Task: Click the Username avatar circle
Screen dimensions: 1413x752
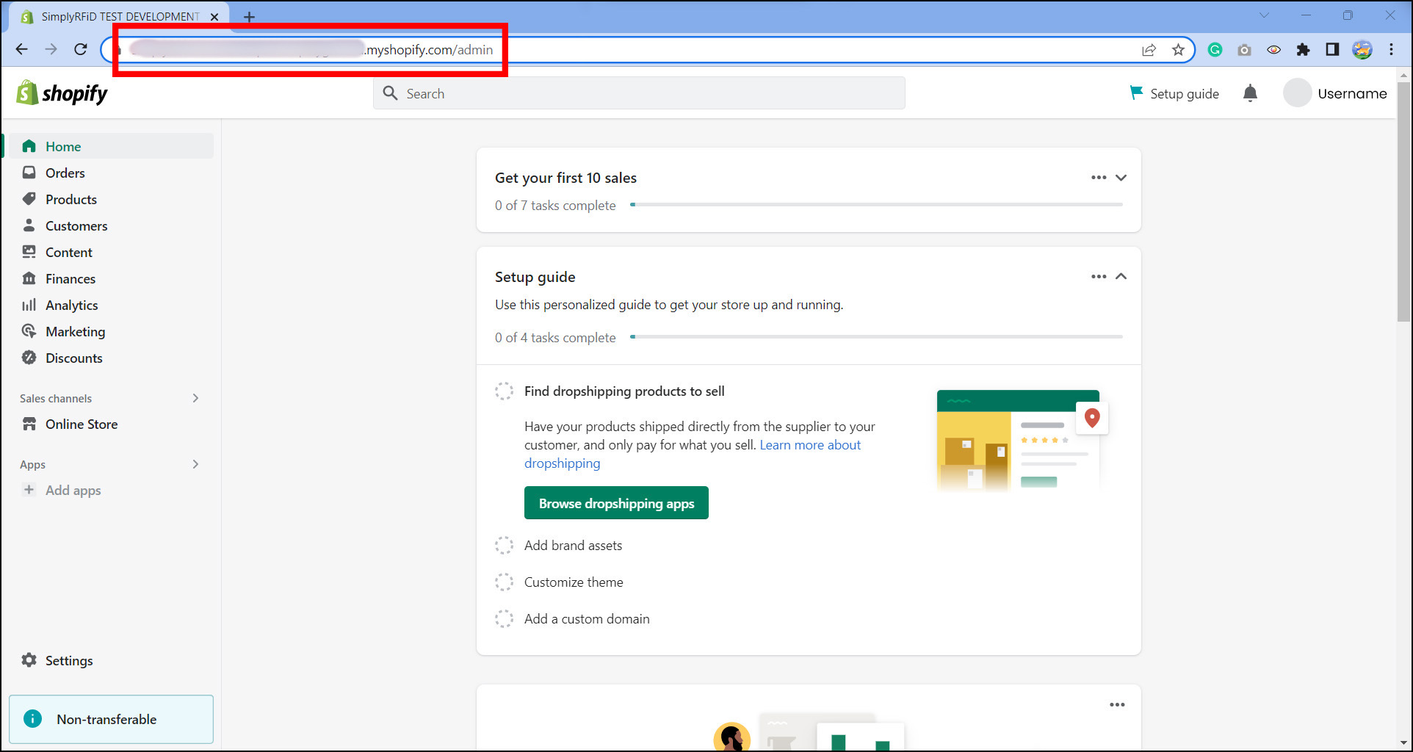Action: (x=1297, y=93)
